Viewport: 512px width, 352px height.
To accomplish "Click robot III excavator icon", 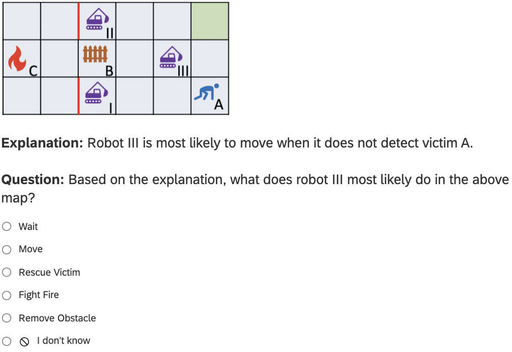I will click(x=170, y=57).
